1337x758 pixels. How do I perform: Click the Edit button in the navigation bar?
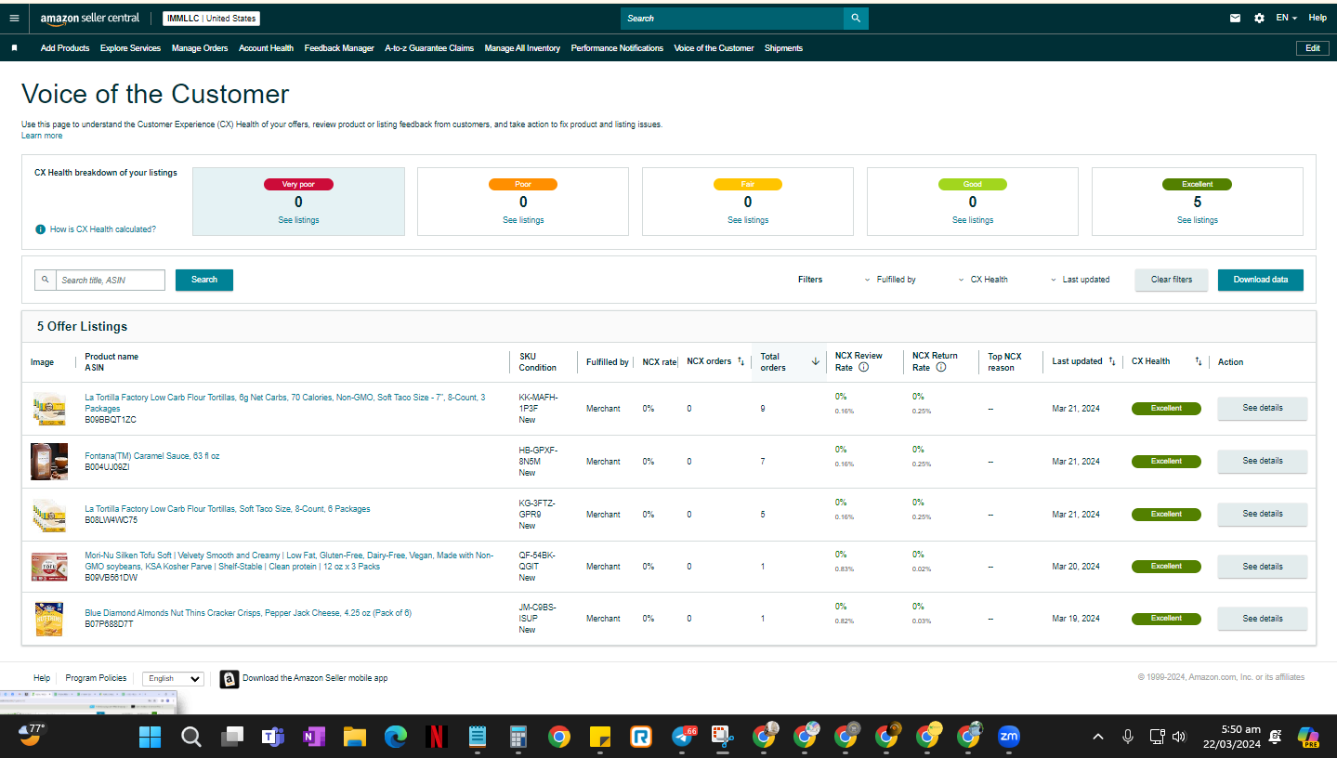click(x=1313, y=48)
